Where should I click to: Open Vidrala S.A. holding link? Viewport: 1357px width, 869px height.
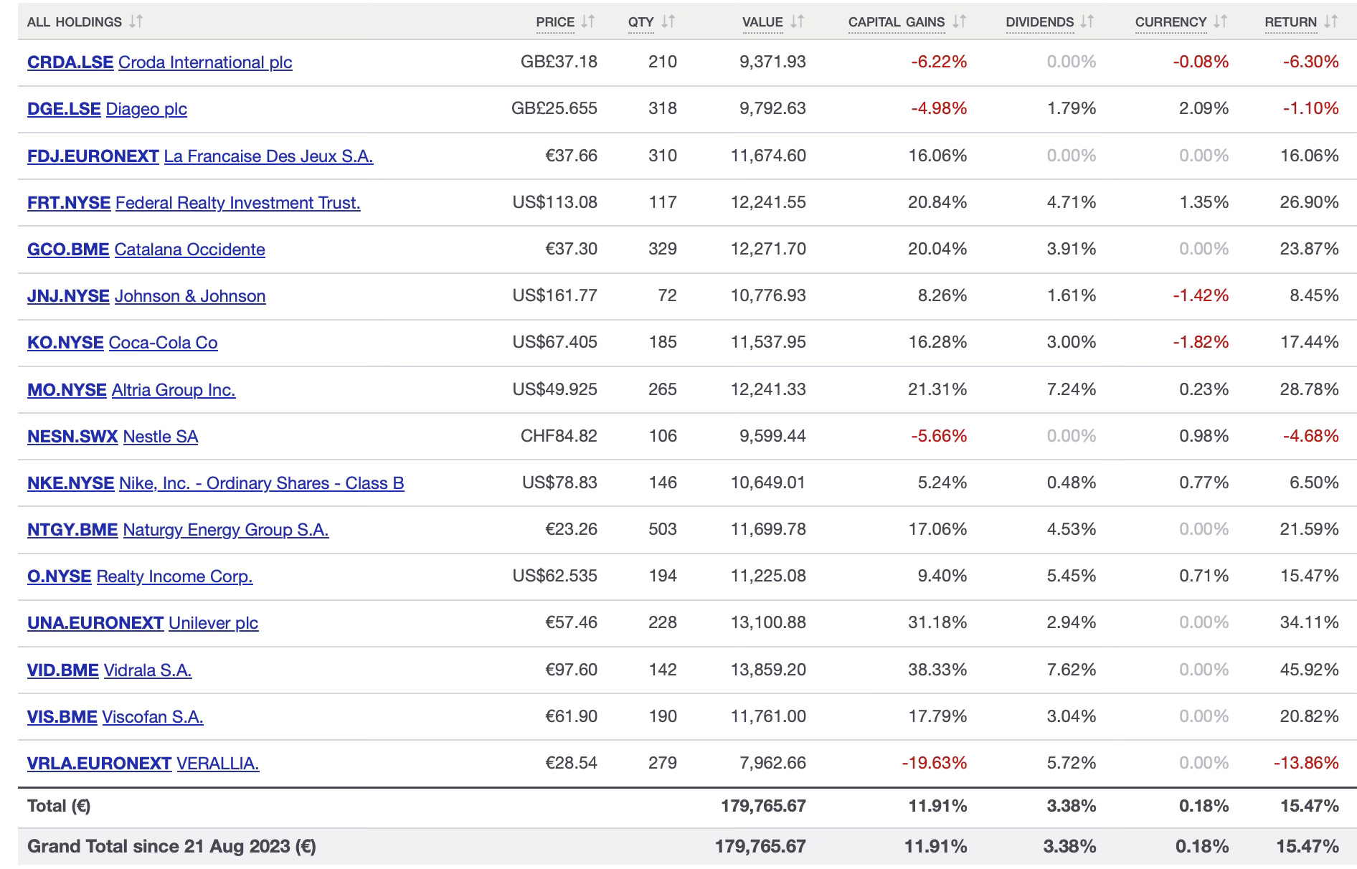(148, 670)
